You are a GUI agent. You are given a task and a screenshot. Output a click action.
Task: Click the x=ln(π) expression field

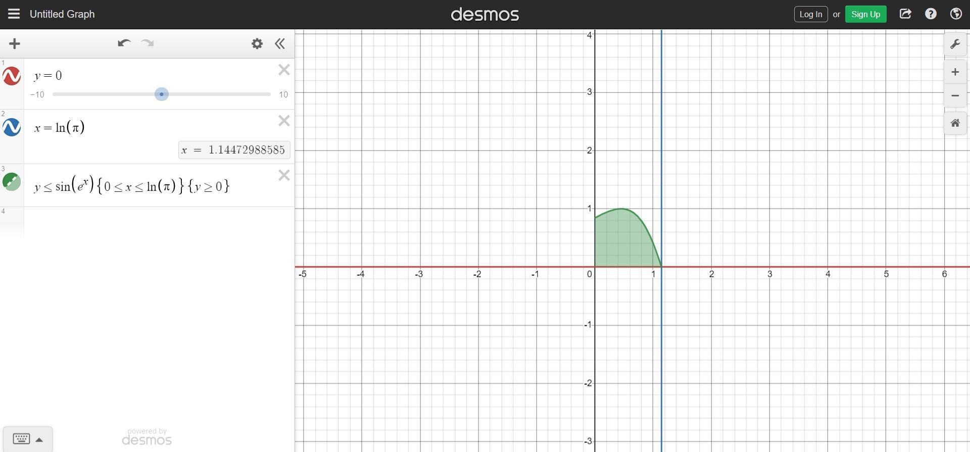tap(60, 127)
